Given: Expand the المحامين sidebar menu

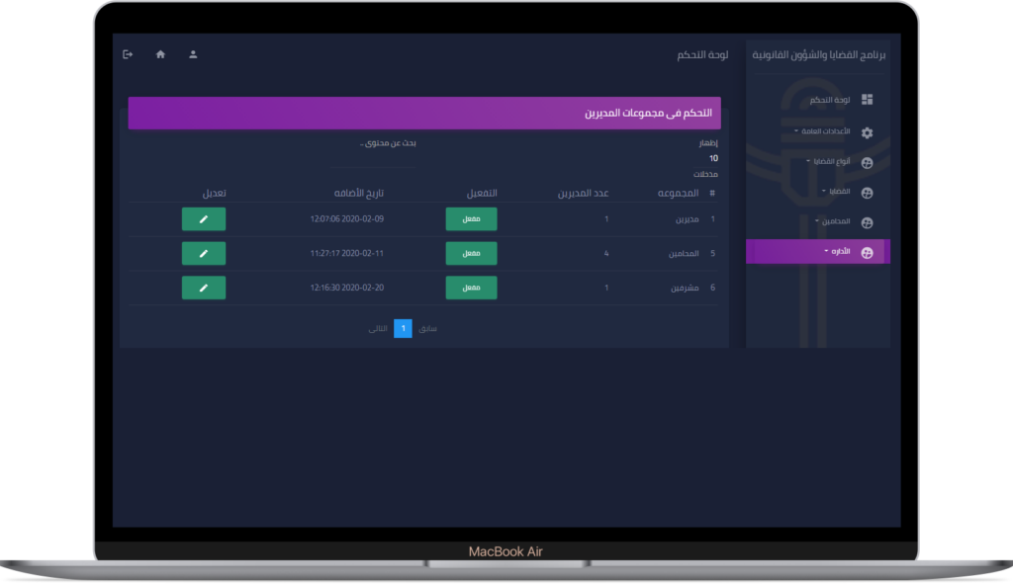Looking at the screenshot, I should click(830, 222).
